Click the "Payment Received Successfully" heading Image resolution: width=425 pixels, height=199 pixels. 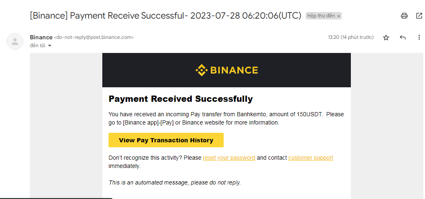pos(181,99)
